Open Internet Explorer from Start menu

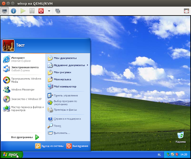pos(23,59)
